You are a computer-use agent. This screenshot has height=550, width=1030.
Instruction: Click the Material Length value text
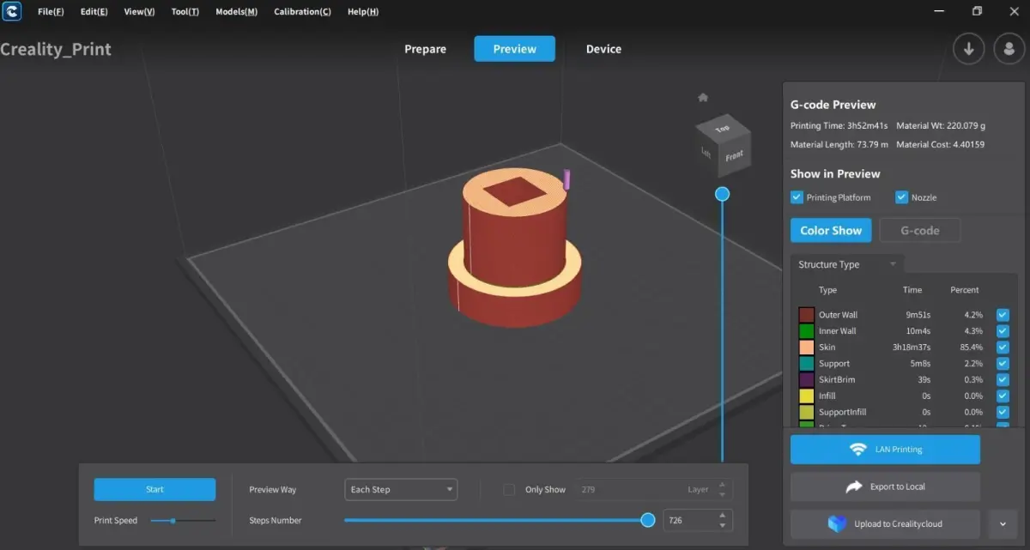coord(869,144)
